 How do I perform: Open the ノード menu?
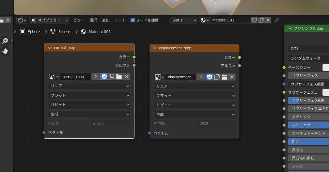(120, 20)
